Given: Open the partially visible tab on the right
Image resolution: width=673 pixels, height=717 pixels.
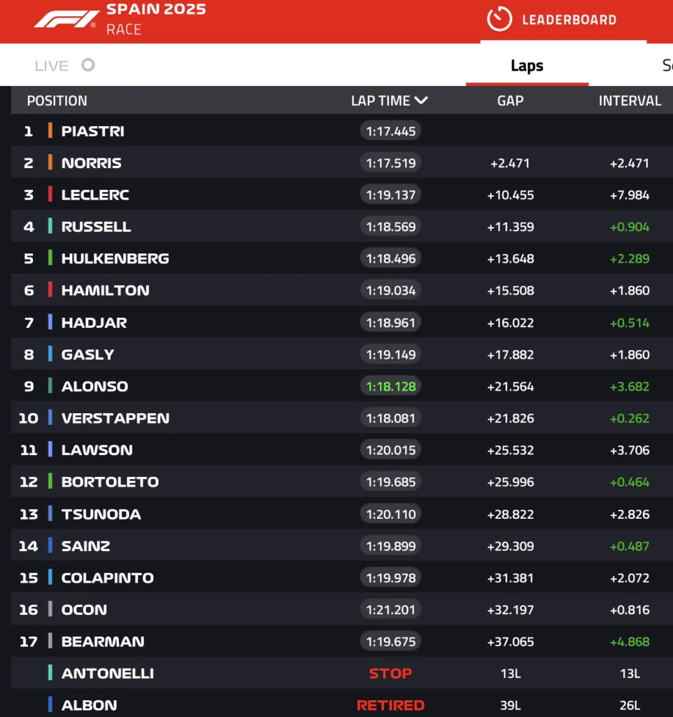Looking at the screenshot, I should tap(665, 65).
